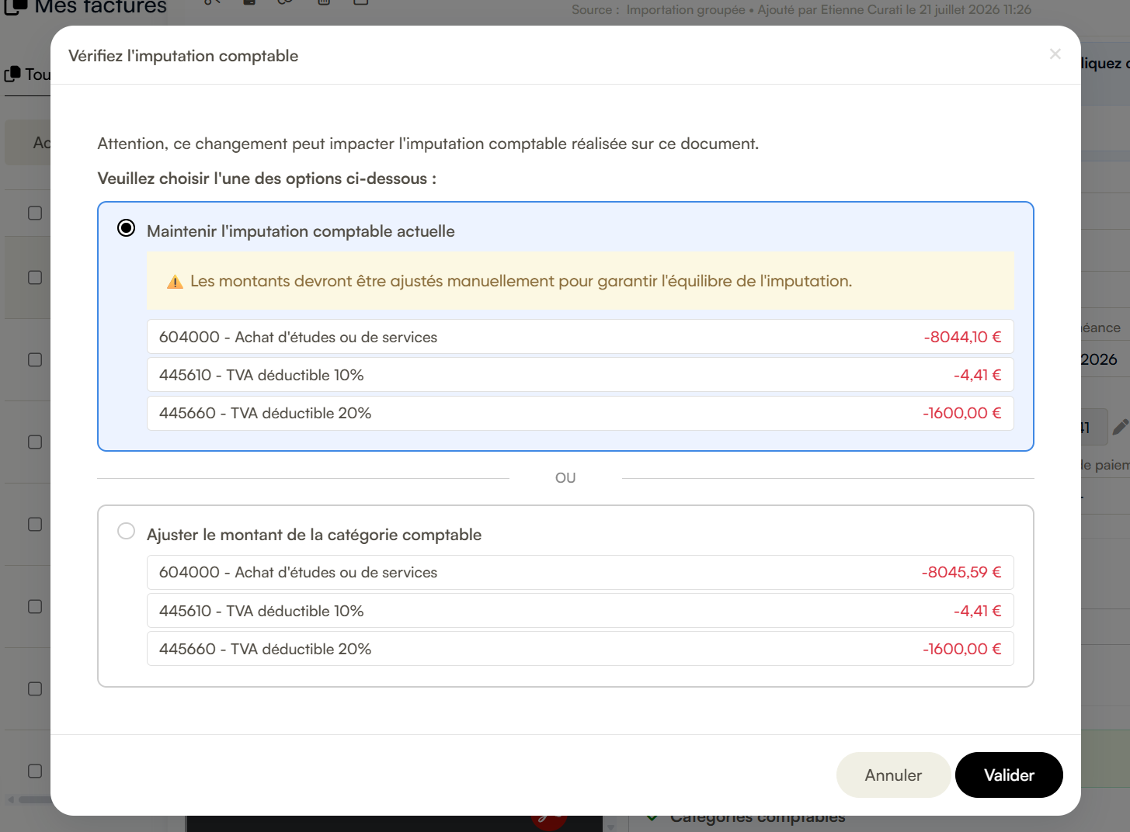The height and width of the screenshot is (832, 1130).
Task: Click the 'OU' separator label
Action: 565,478
